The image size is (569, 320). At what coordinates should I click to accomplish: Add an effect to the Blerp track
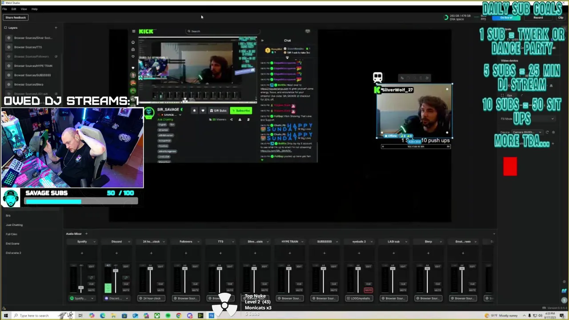pos(429,253)
